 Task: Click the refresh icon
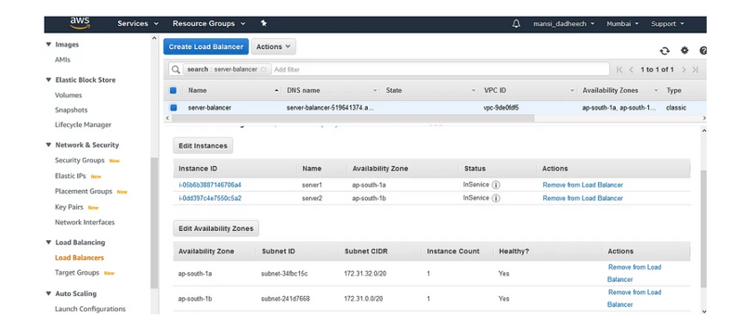665,51
